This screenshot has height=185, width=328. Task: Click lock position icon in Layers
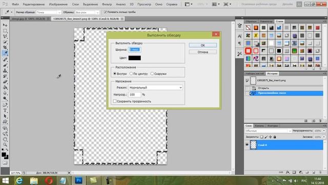pos(270,137)
